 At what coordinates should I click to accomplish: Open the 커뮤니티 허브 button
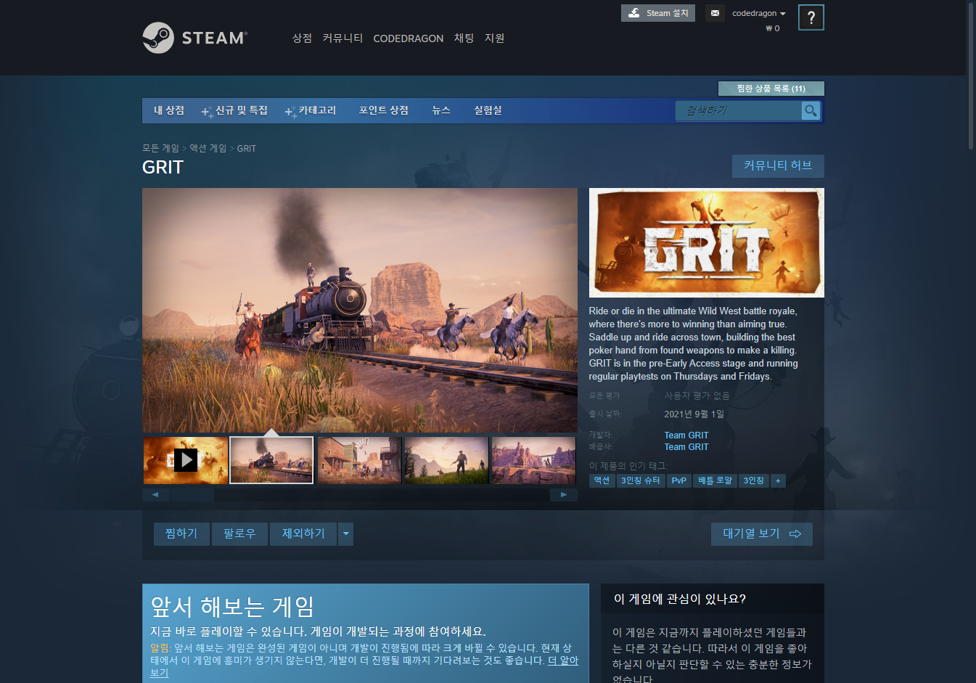[778, 166]
